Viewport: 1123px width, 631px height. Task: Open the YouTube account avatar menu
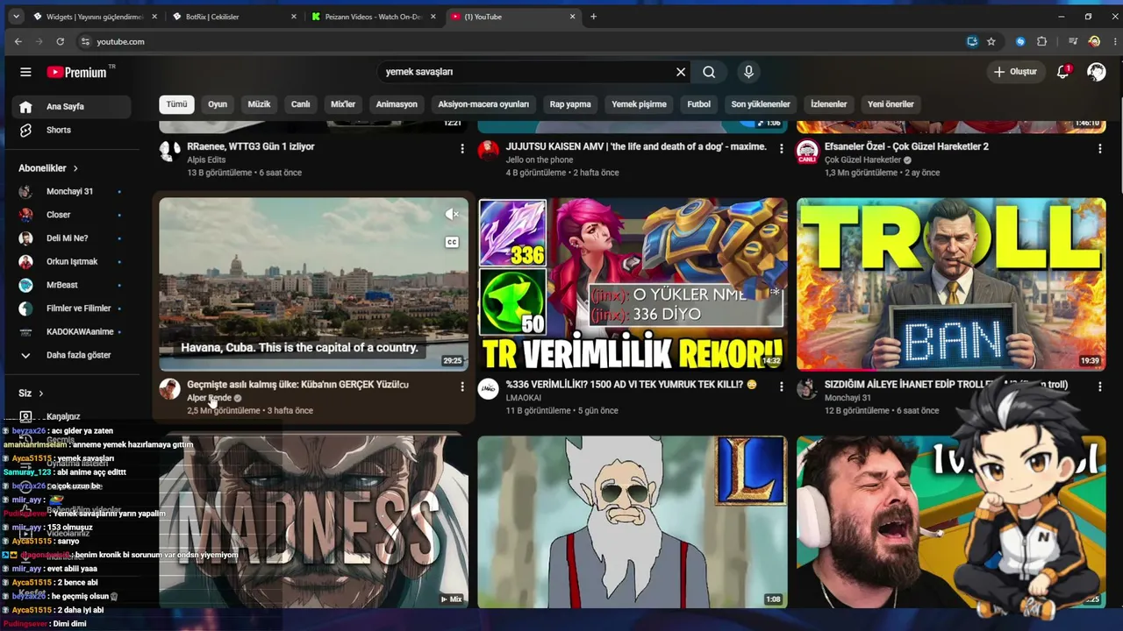tap(1096, 72)
